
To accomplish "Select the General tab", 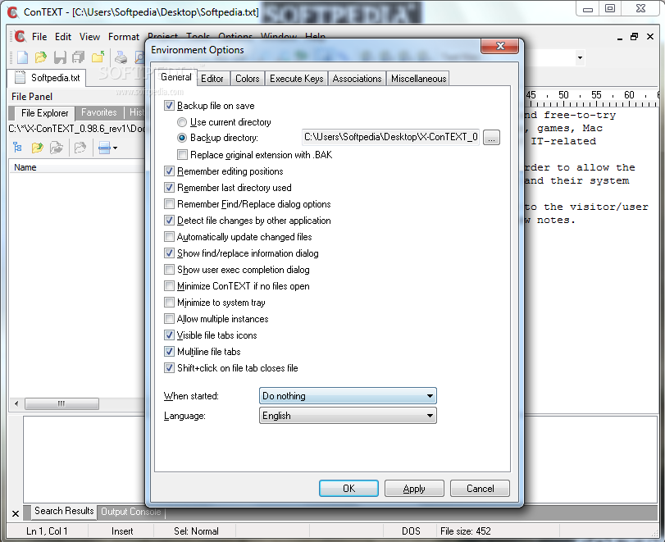I will click(176, 77).
